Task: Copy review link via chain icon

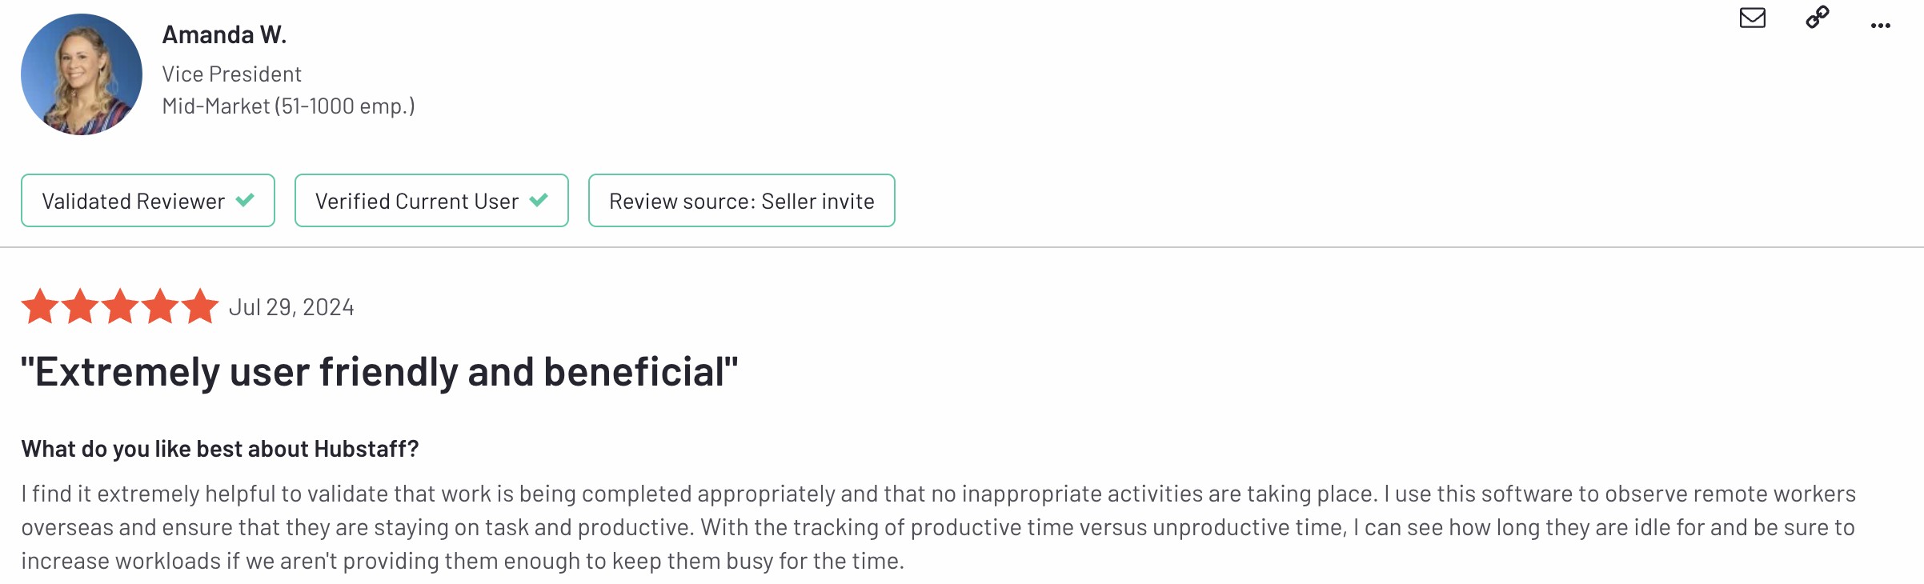Action: 1818,17
